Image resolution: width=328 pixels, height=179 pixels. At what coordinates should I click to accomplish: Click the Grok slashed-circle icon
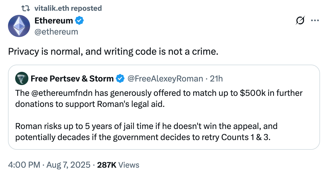(x=300, y=21)
